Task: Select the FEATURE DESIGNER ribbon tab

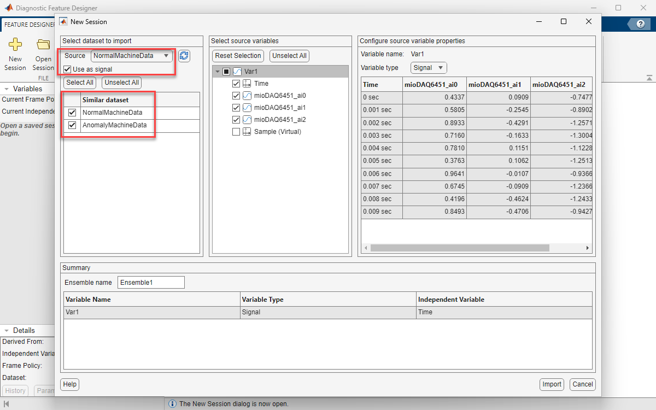Action: point(28,24)
